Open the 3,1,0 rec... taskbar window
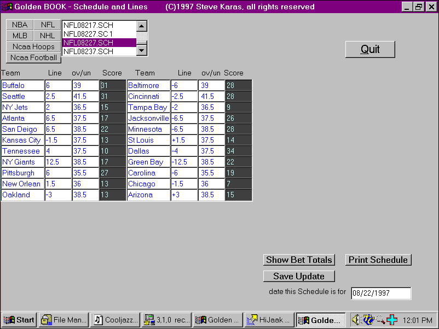This screenshot has height=329, width=439. tap(167, 320)
